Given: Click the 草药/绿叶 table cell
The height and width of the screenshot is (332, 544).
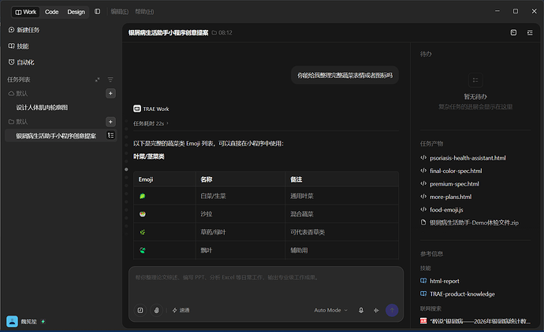Looking at the screenshot, I should (240, 232).
